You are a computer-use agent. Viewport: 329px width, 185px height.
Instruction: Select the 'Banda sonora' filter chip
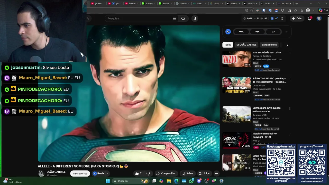(x=269, y=45)
